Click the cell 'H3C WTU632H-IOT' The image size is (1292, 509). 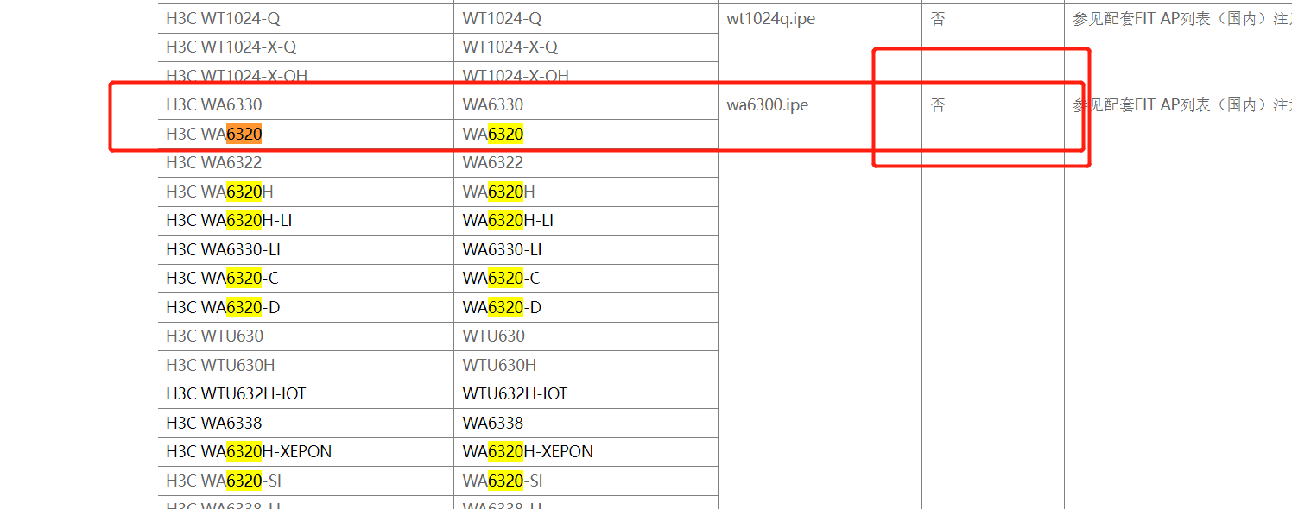point(306,394)
